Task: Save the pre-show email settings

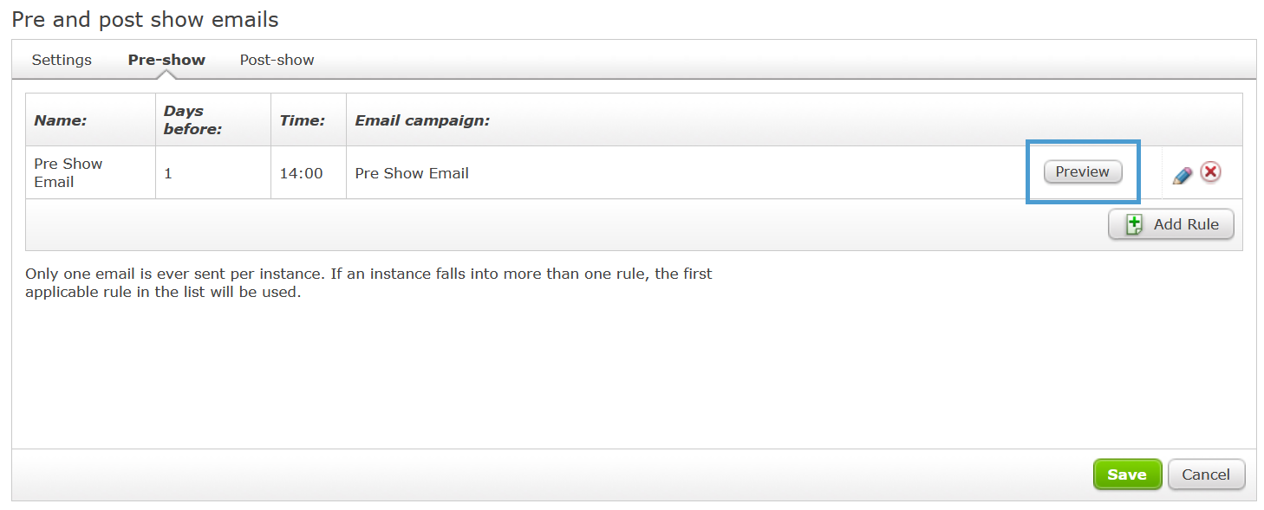Action: [x=1127, y=474]
